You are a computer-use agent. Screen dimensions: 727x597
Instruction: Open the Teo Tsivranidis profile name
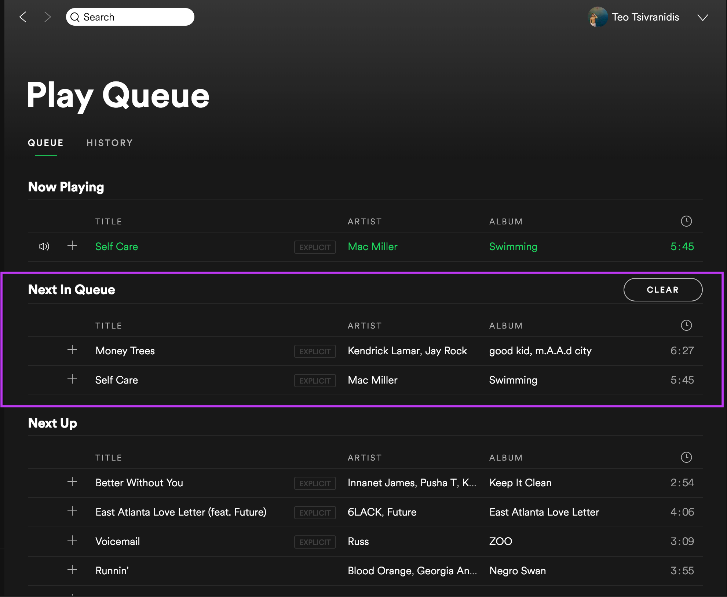[645, 17]
